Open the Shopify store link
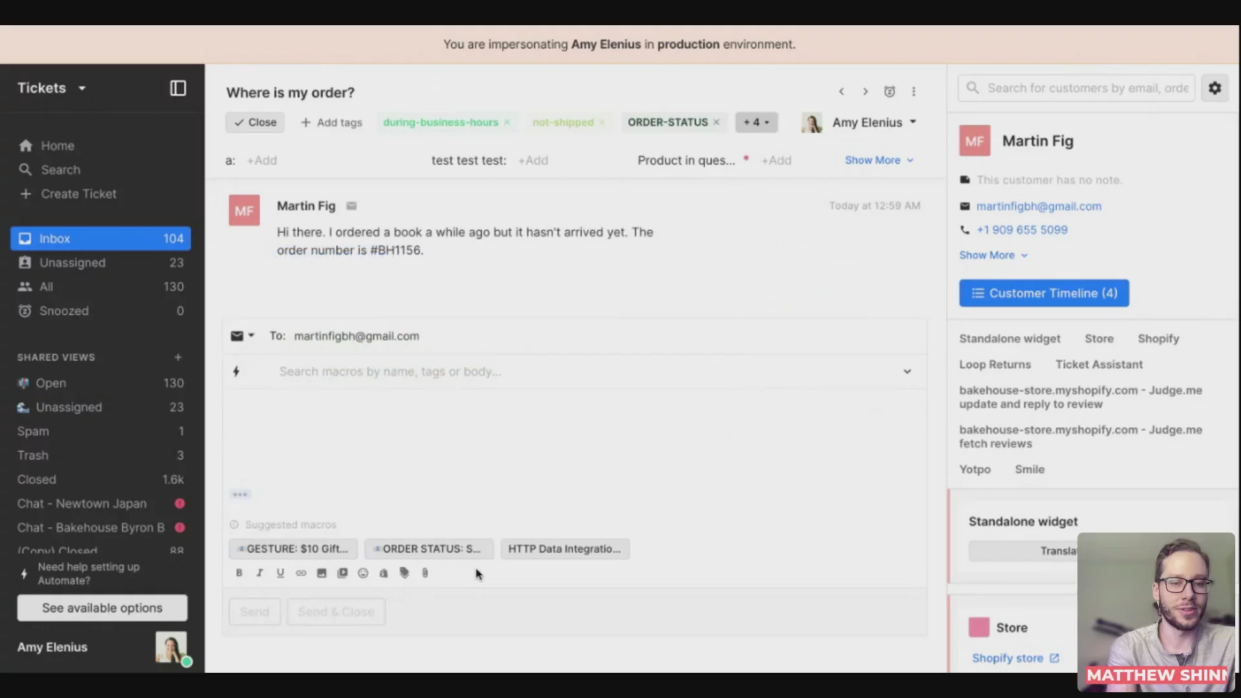1241x698 pixels. [1008, 658]
